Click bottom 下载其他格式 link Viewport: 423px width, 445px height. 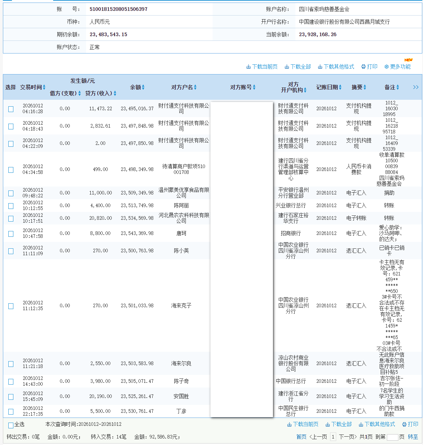tap(377, 424)
